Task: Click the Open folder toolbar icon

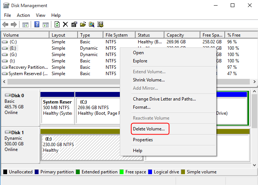Action: [x=83, y=25]
